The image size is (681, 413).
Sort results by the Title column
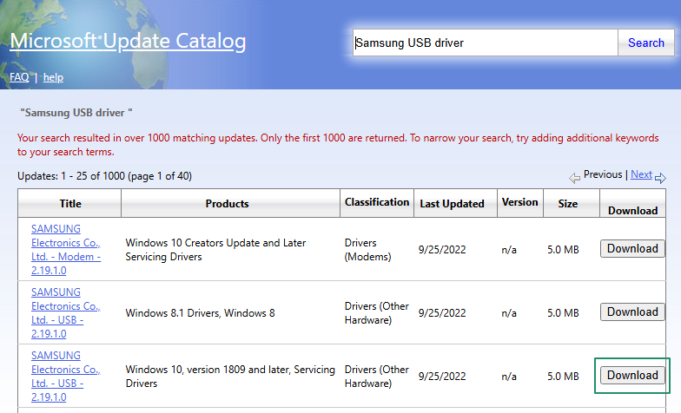point(69,203)
